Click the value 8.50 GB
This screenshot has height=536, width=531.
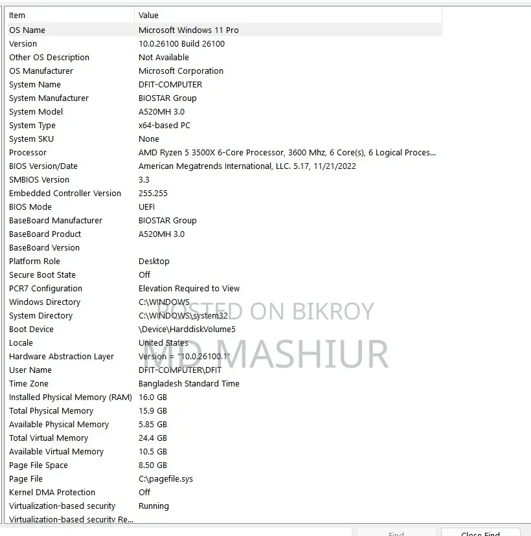click(153, 465)
